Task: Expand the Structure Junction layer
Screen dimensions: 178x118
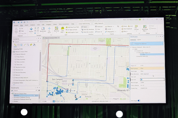Action: (13, 67)
